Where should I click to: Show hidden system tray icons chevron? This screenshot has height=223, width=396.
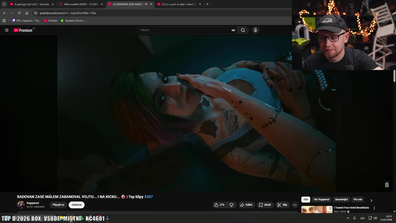click(x=348, y=218)
